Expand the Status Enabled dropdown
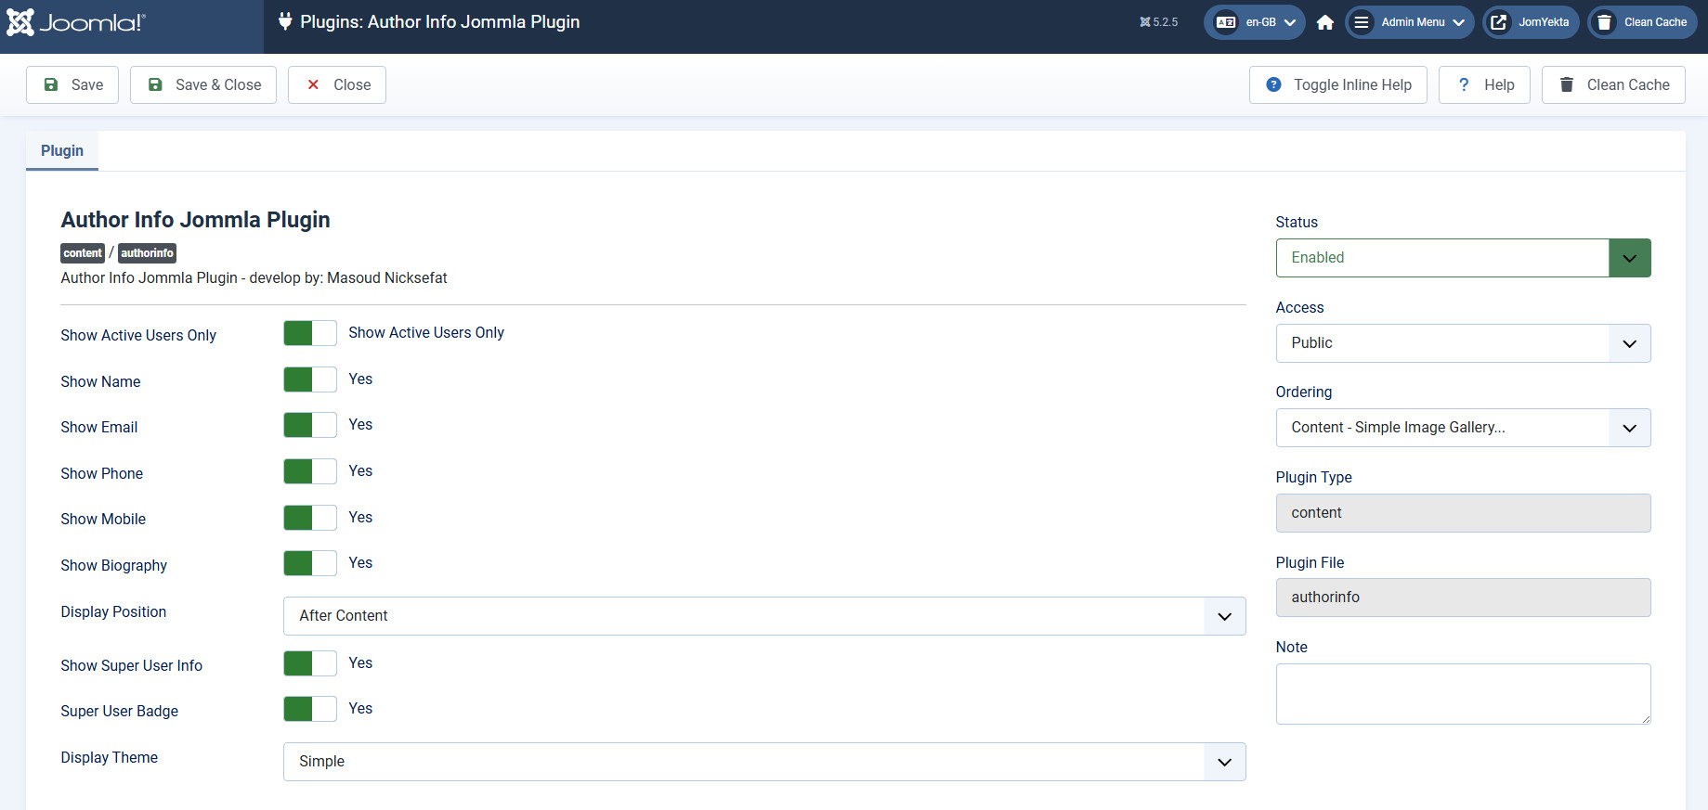This screenshot has height=810, width=1708. pos(1463,258)
